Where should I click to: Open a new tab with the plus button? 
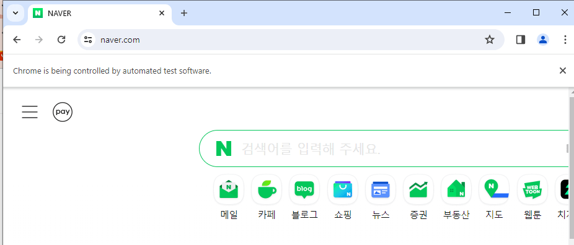tap(184, 13)
